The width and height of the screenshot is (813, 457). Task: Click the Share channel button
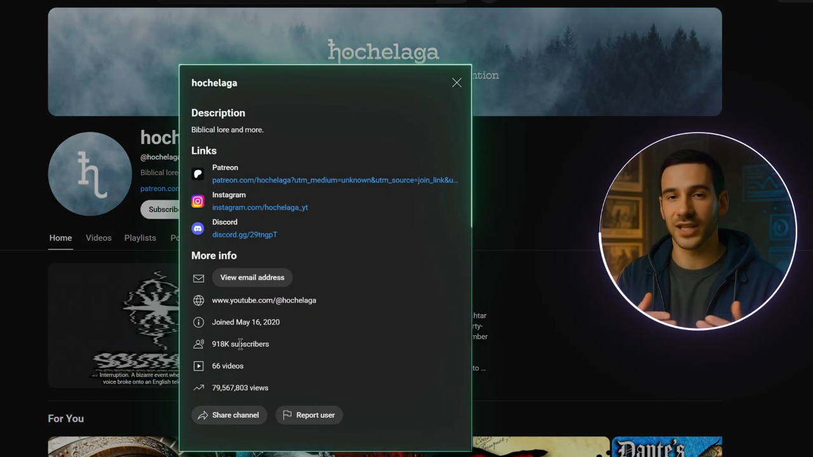coord(229,415)
